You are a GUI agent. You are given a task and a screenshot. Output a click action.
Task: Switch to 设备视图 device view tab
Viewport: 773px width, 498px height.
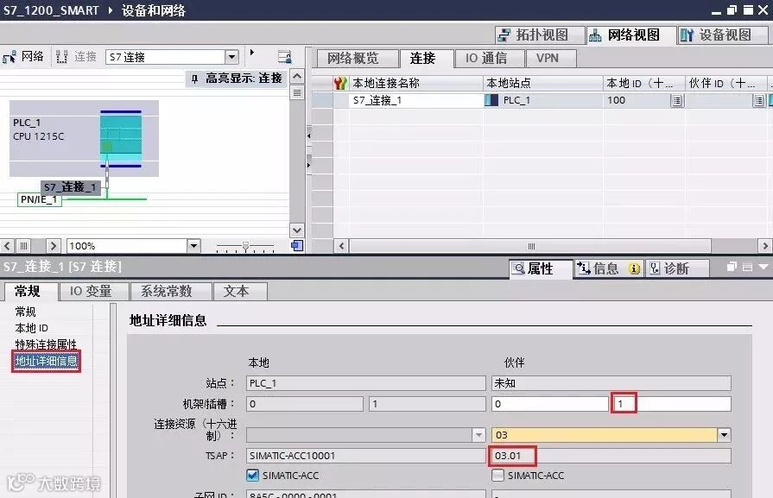[723, 35]
